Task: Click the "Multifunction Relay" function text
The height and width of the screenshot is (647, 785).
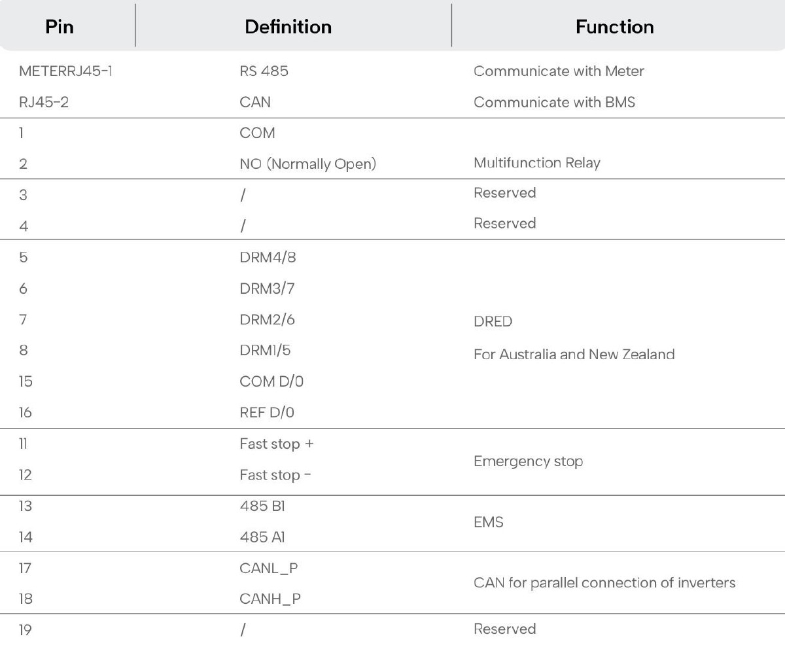Action: [536, 163]
